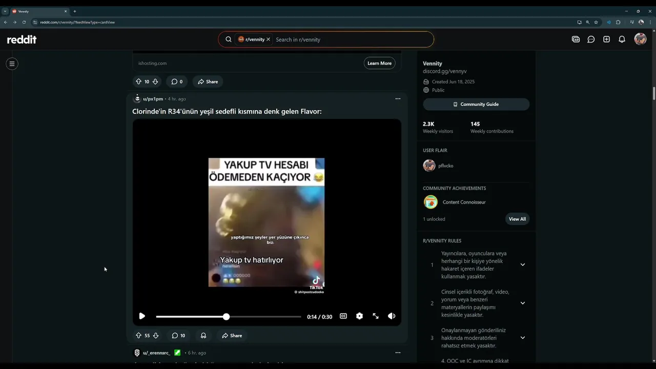656x369 pixels.
Task: Open comments on the ad post
Action: (177, 81)
